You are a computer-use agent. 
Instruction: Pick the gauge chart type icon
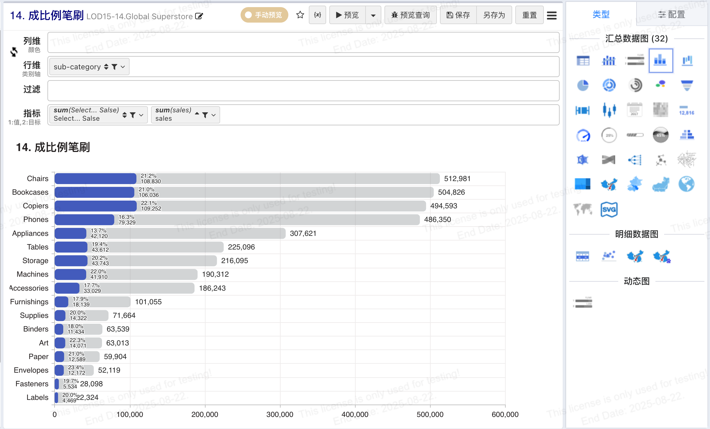pyautogui.click(x=583, y=135)
